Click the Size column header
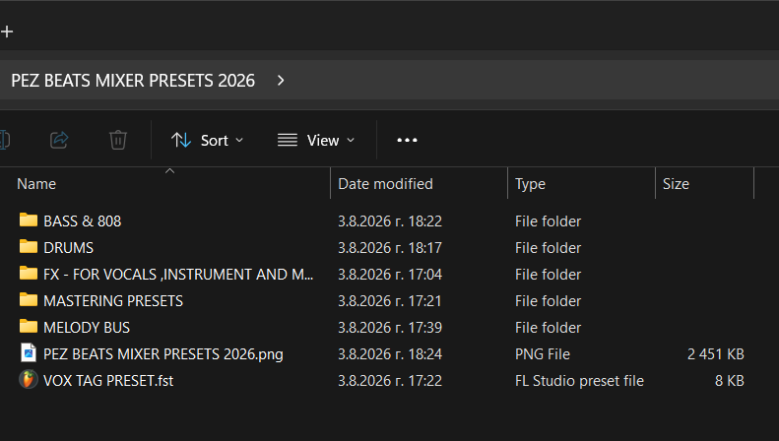Screen dimensions: 779x441 pyautogui.click(x=676, y=184)
